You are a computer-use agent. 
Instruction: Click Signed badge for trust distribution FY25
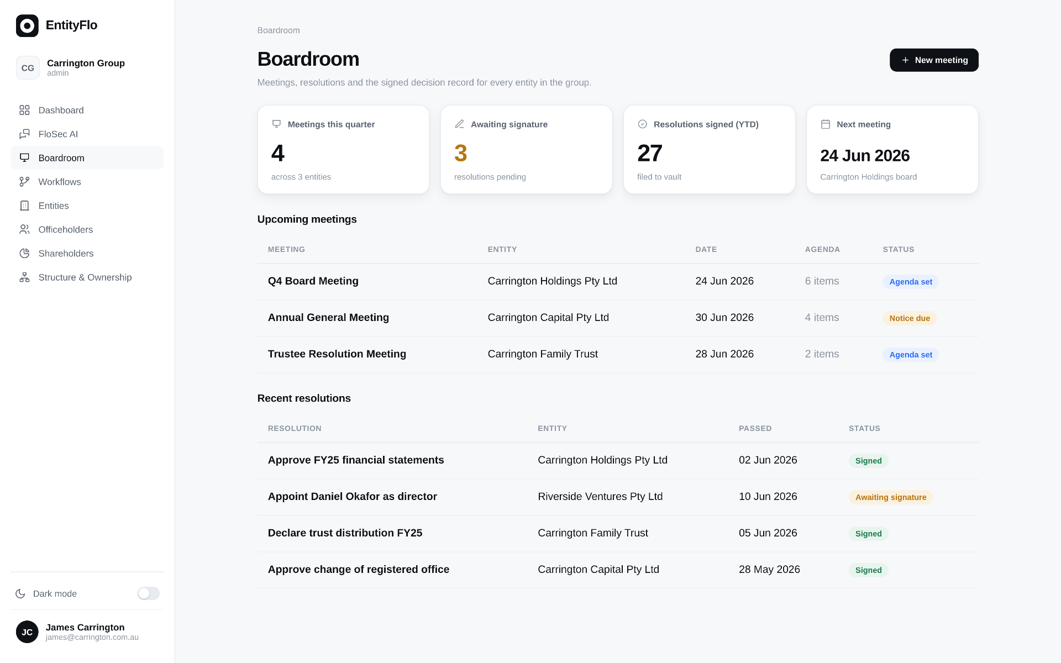(x=868, y=534)
